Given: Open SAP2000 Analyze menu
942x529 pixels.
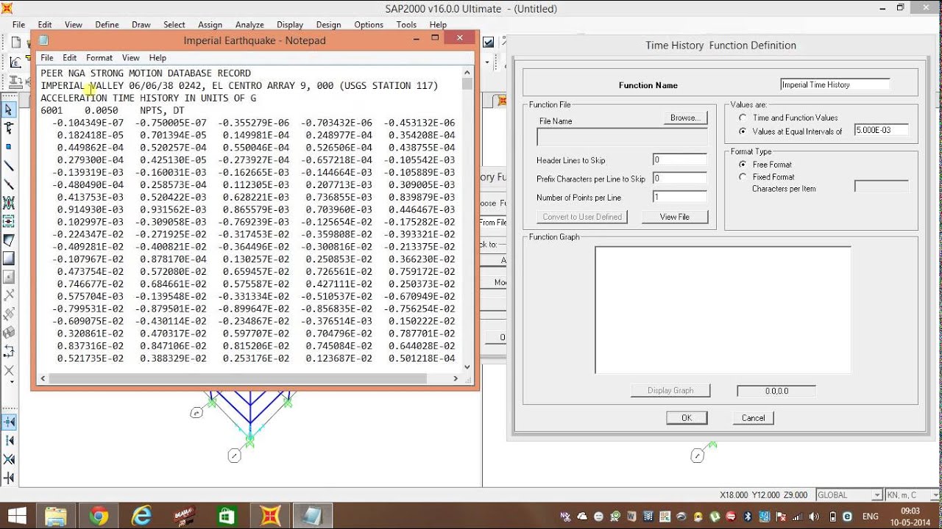Looking at the screenshot, I should [x=249, y=24].
